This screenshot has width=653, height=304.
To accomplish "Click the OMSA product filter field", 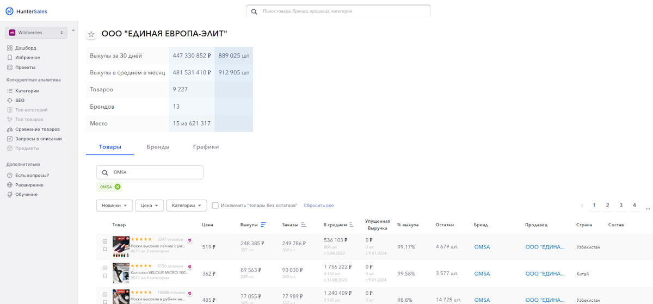I will 150,172.
